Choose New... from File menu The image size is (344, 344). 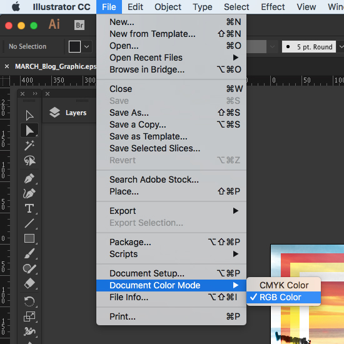(x=171, y=22)
